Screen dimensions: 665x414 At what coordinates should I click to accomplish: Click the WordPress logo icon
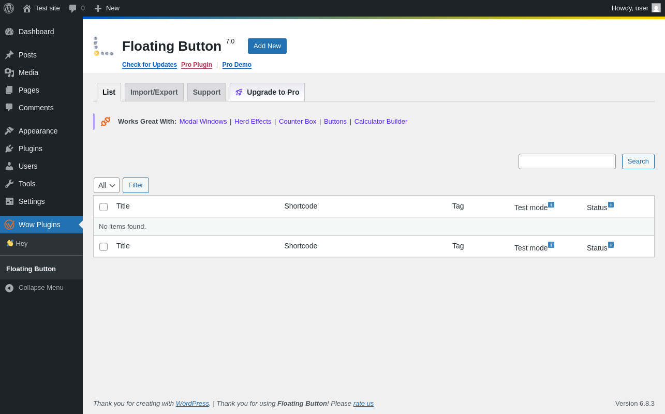(9, 8)
